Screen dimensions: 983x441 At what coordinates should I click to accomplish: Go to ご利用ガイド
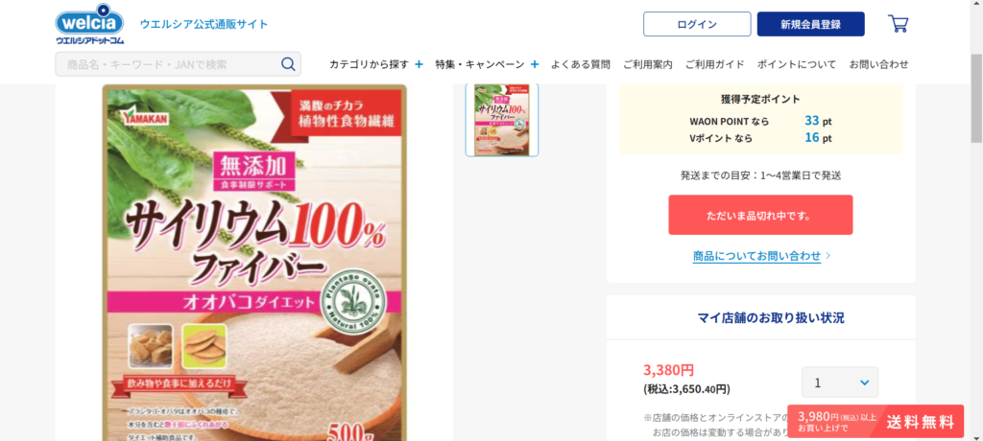pos(714,64)
